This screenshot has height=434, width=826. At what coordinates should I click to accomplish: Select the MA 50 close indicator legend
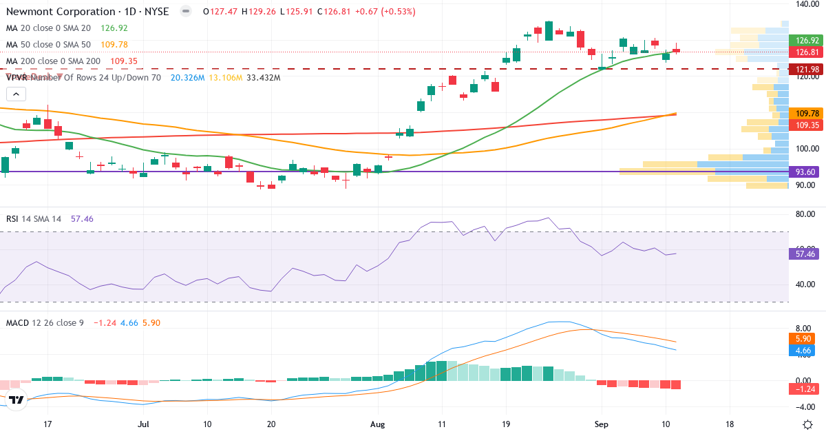click(x=48, y=45)
